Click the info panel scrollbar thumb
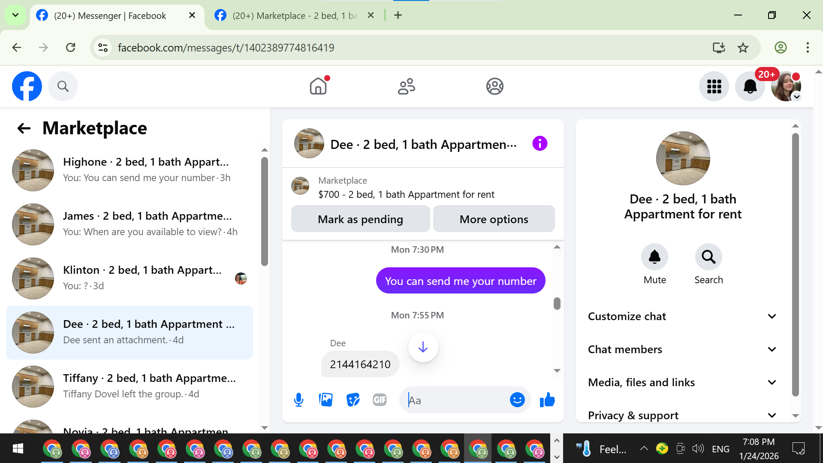The width and height of the screenshot is (823, 463). pyautogui.click(x=795, y=265)
